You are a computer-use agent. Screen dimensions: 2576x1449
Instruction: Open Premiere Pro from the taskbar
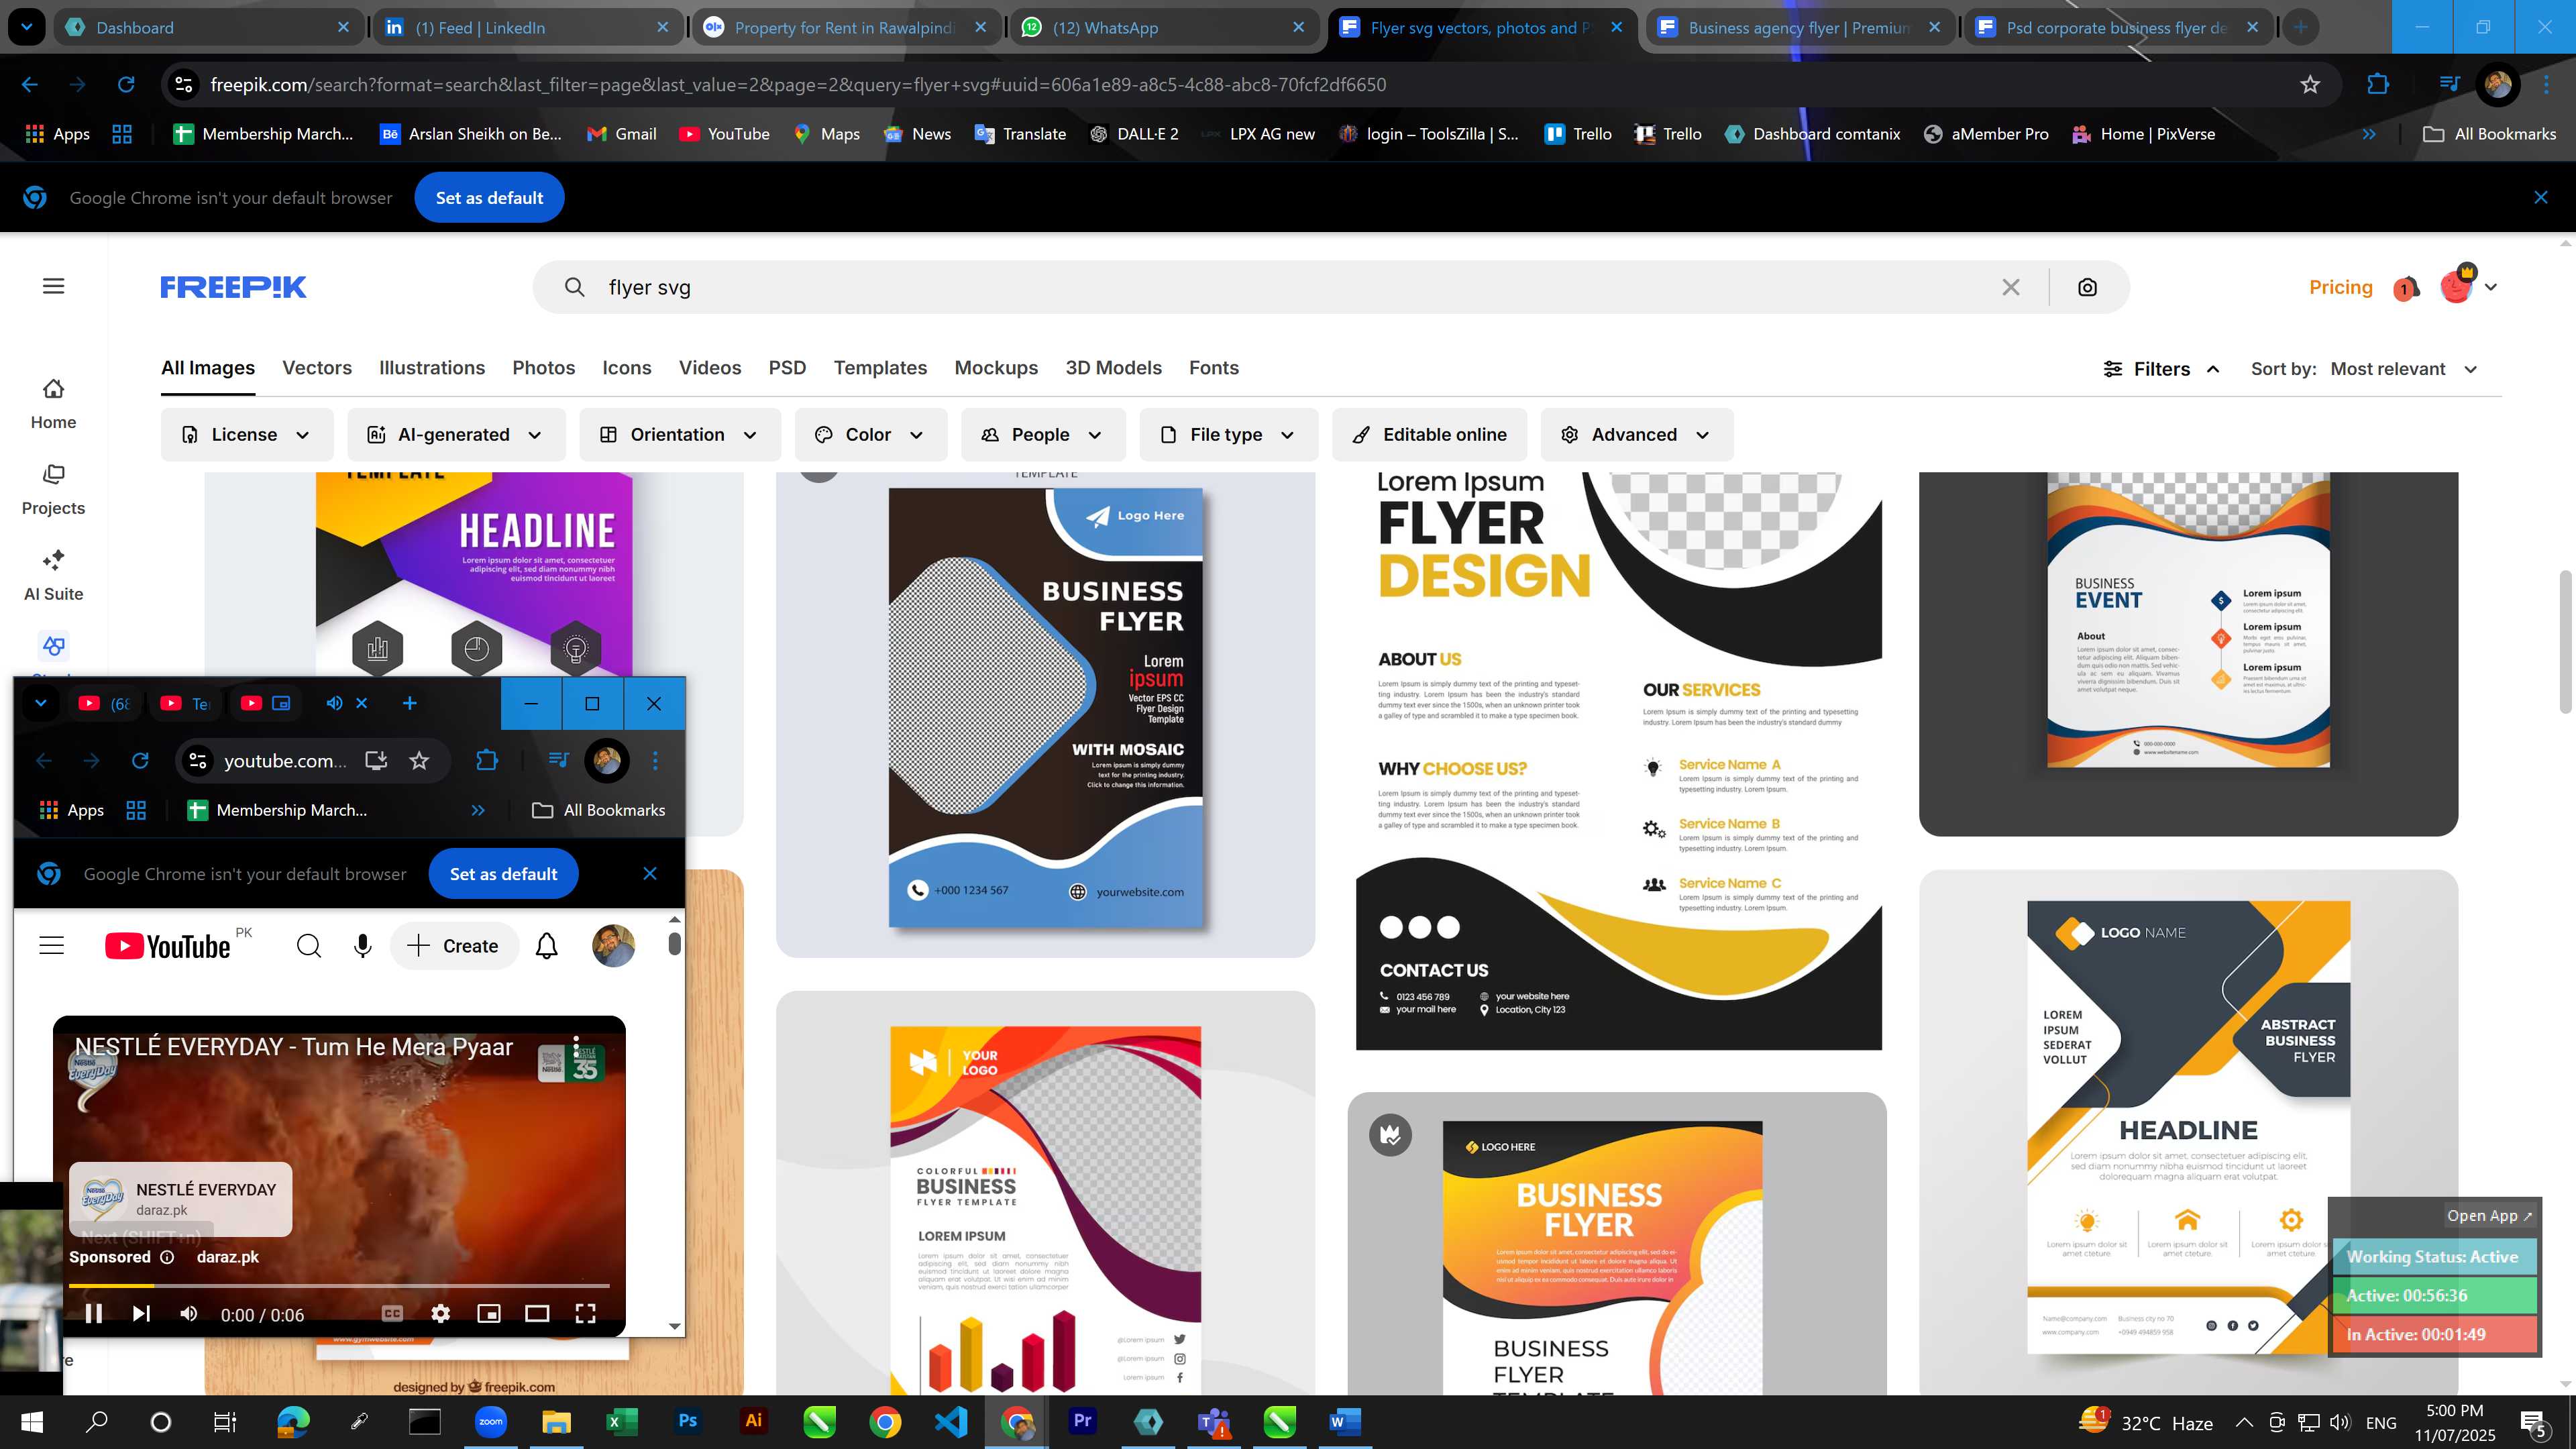pos(1082,1421)
